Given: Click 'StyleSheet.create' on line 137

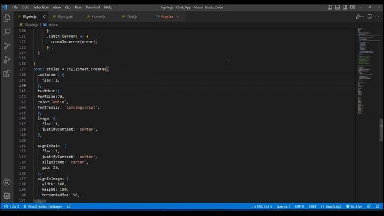Looking at the screenshot, I should tap(85, 69).
